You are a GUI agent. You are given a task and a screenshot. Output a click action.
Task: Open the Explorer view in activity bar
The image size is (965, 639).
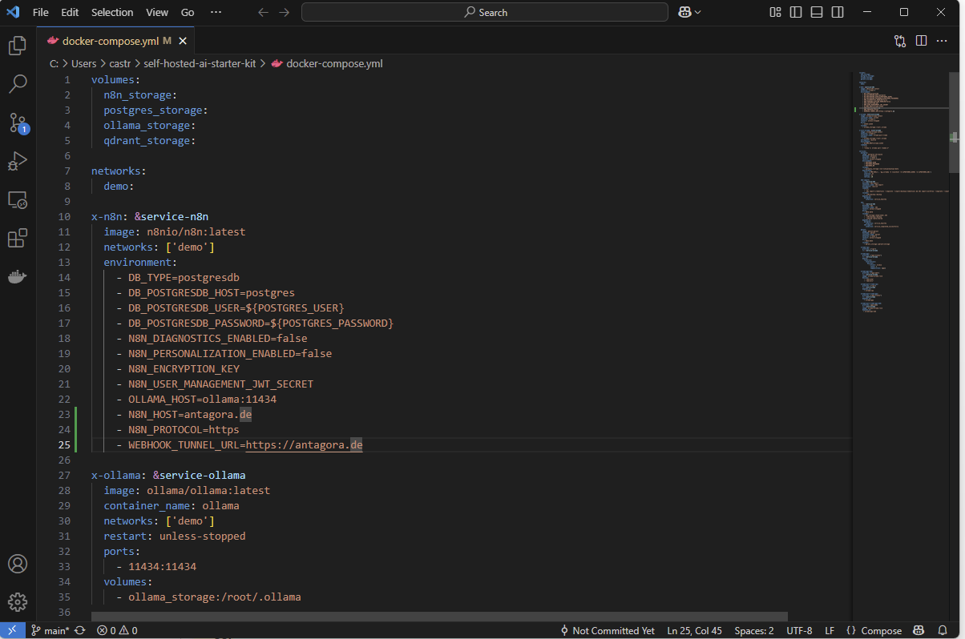[18, 46]
